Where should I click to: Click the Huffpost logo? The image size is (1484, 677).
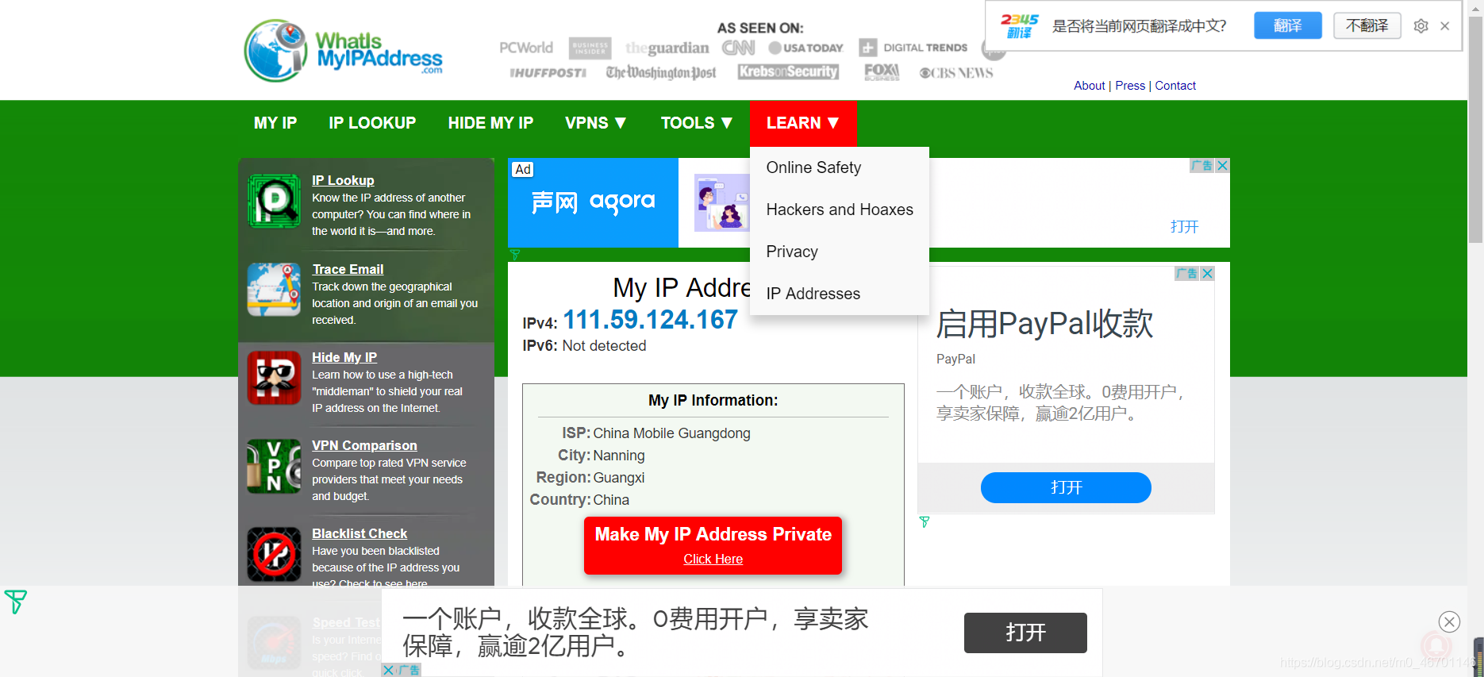[548, 73]
